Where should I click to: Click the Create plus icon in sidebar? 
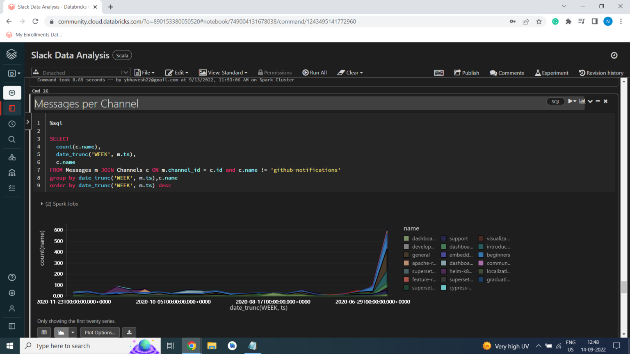pos(12,93)
